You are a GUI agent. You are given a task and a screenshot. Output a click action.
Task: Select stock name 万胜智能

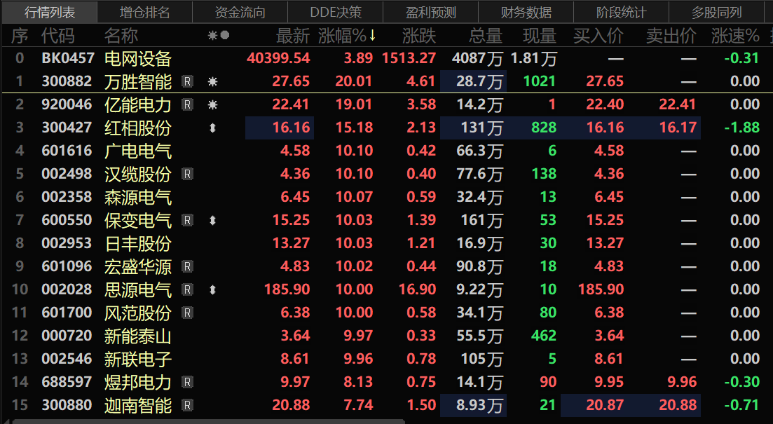tap(138, 81)
